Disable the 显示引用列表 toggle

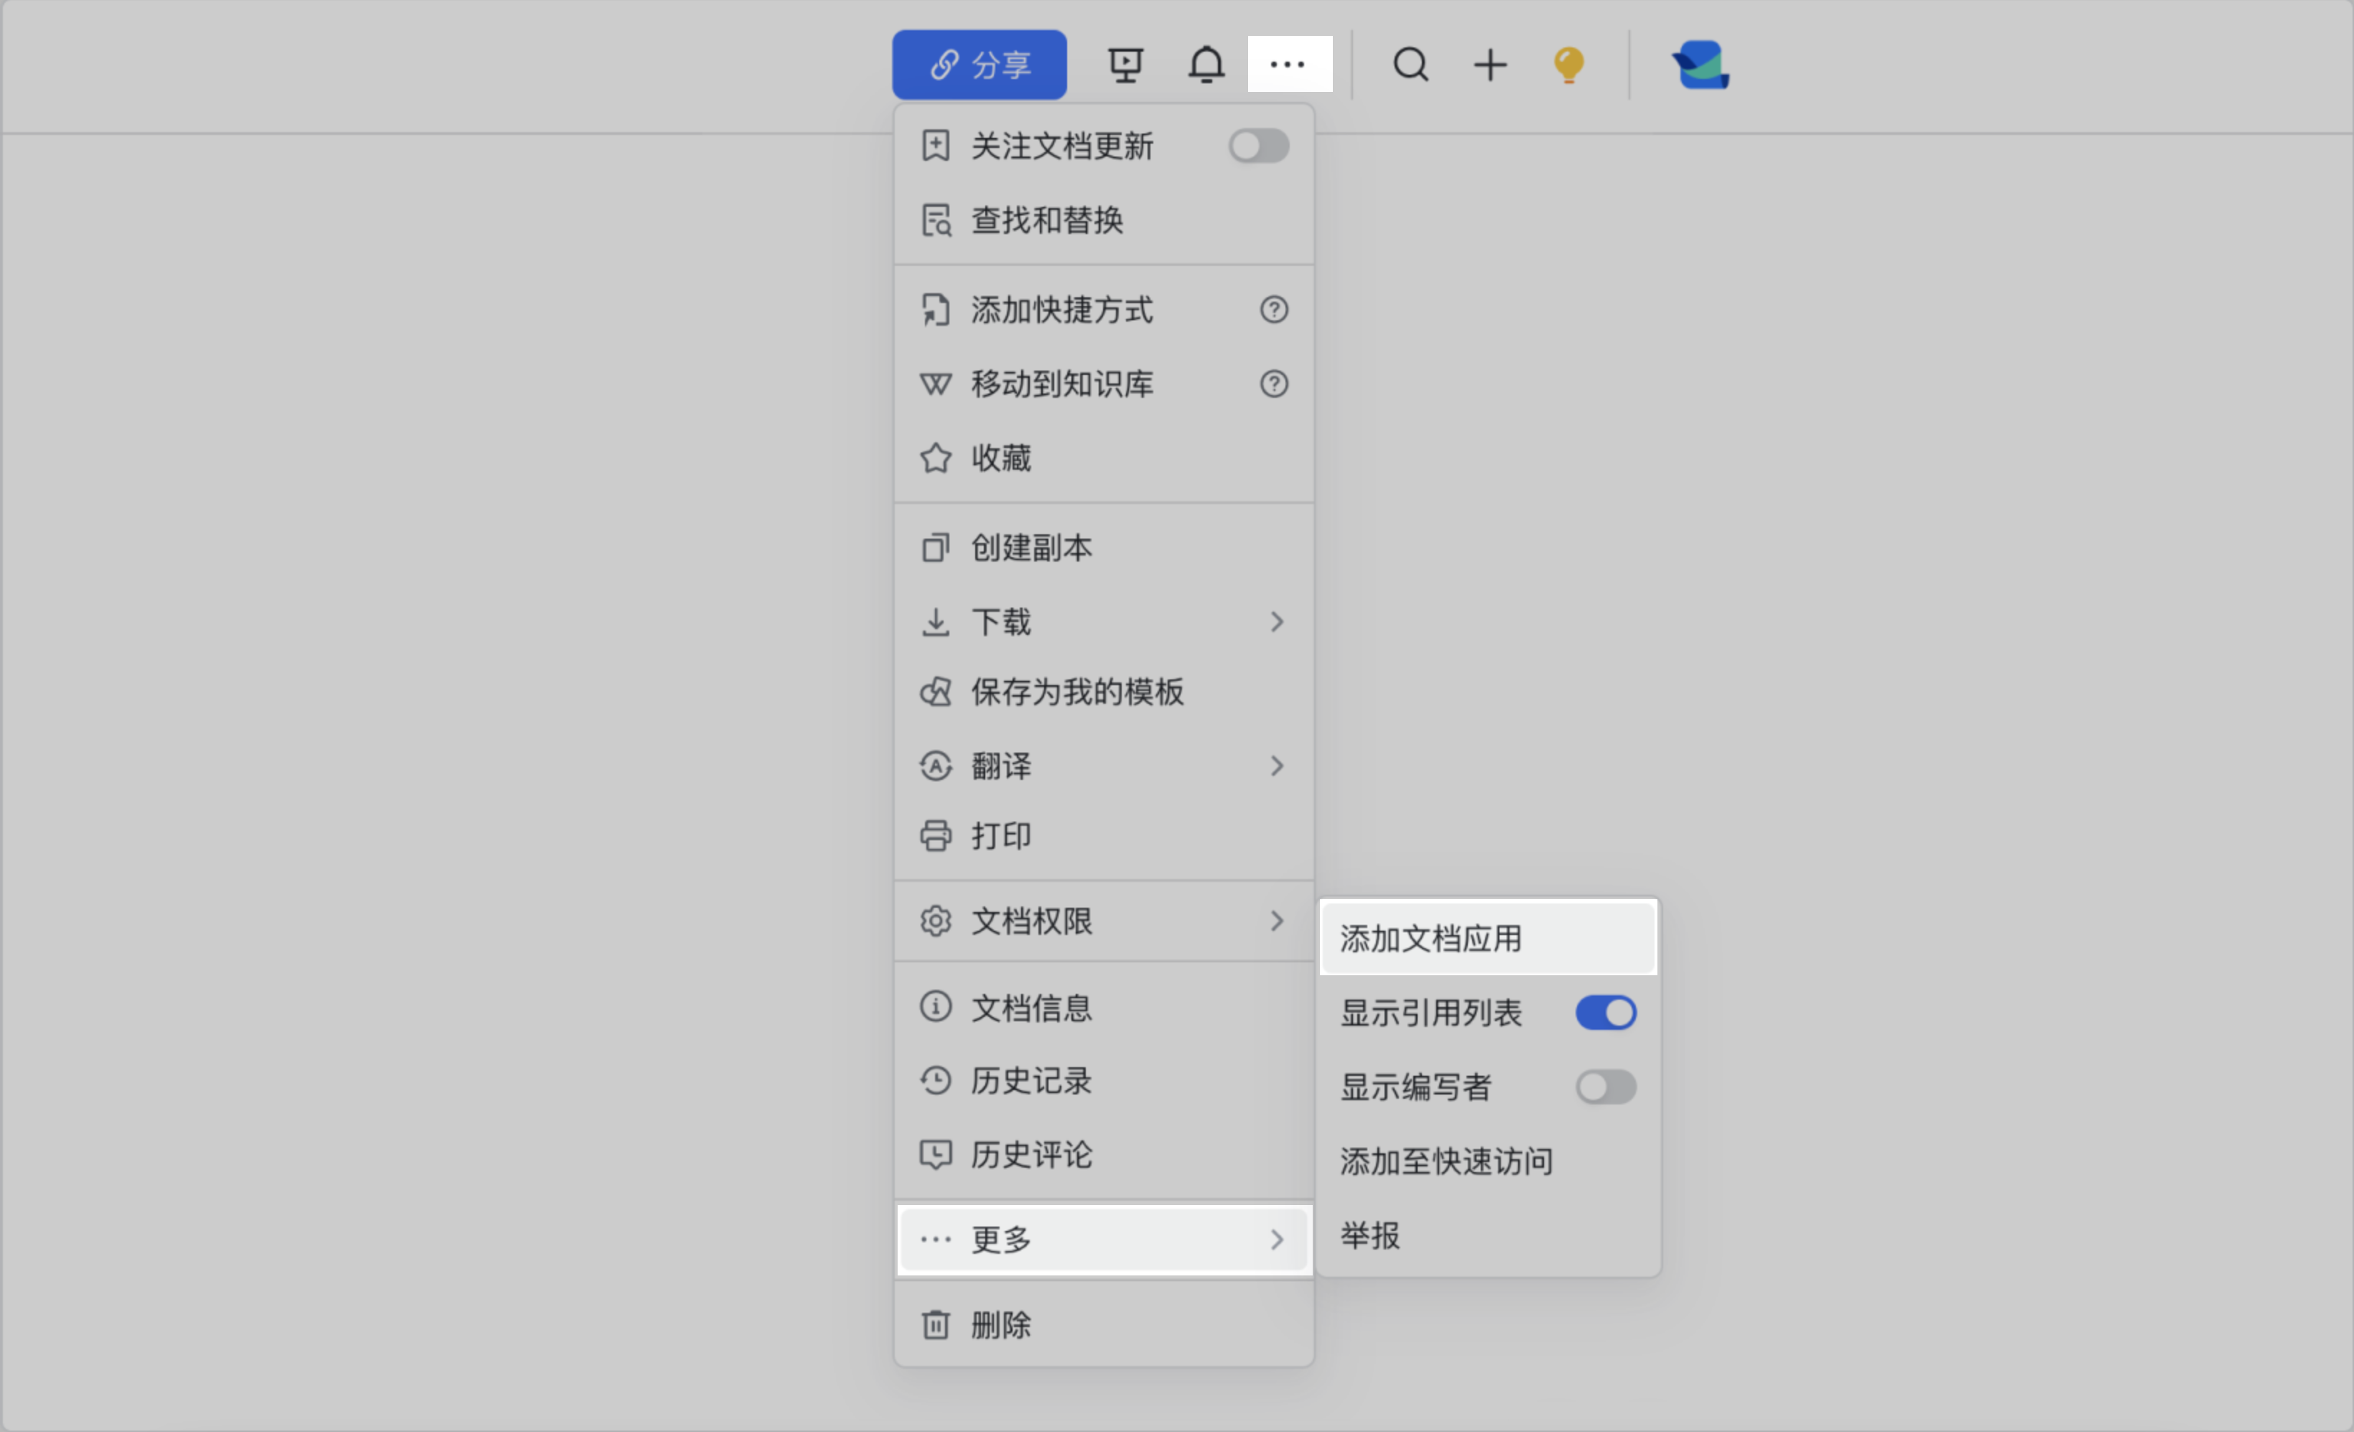pos(1605,1013)
